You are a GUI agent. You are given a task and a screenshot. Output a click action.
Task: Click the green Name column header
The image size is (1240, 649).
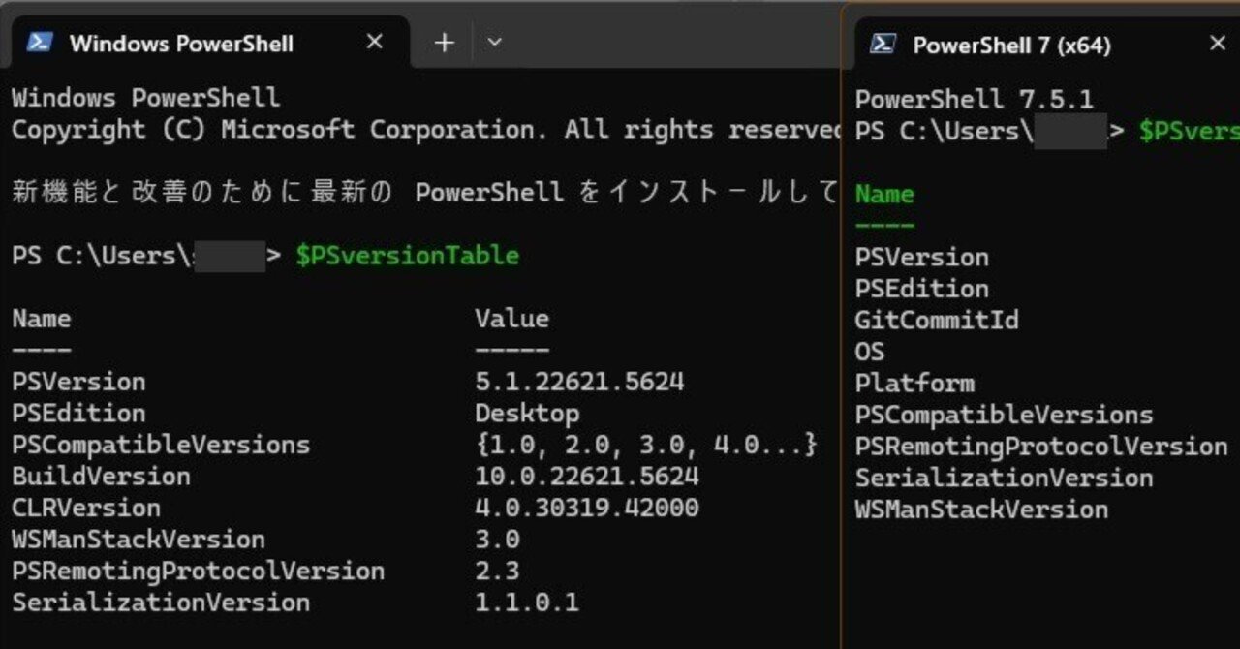(883, 194)
